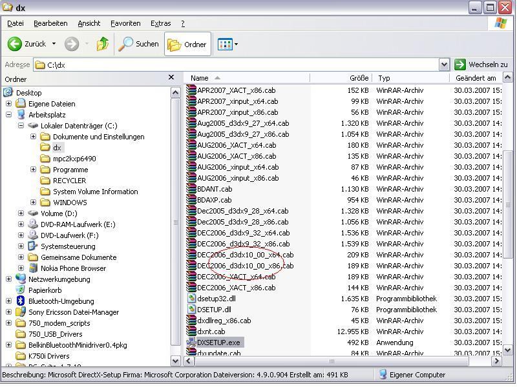Image resolution: width=517 pixels, height=387 pixels.
Task: Click the Papierkorb recycle bin icon
Action: click(21, 290)
